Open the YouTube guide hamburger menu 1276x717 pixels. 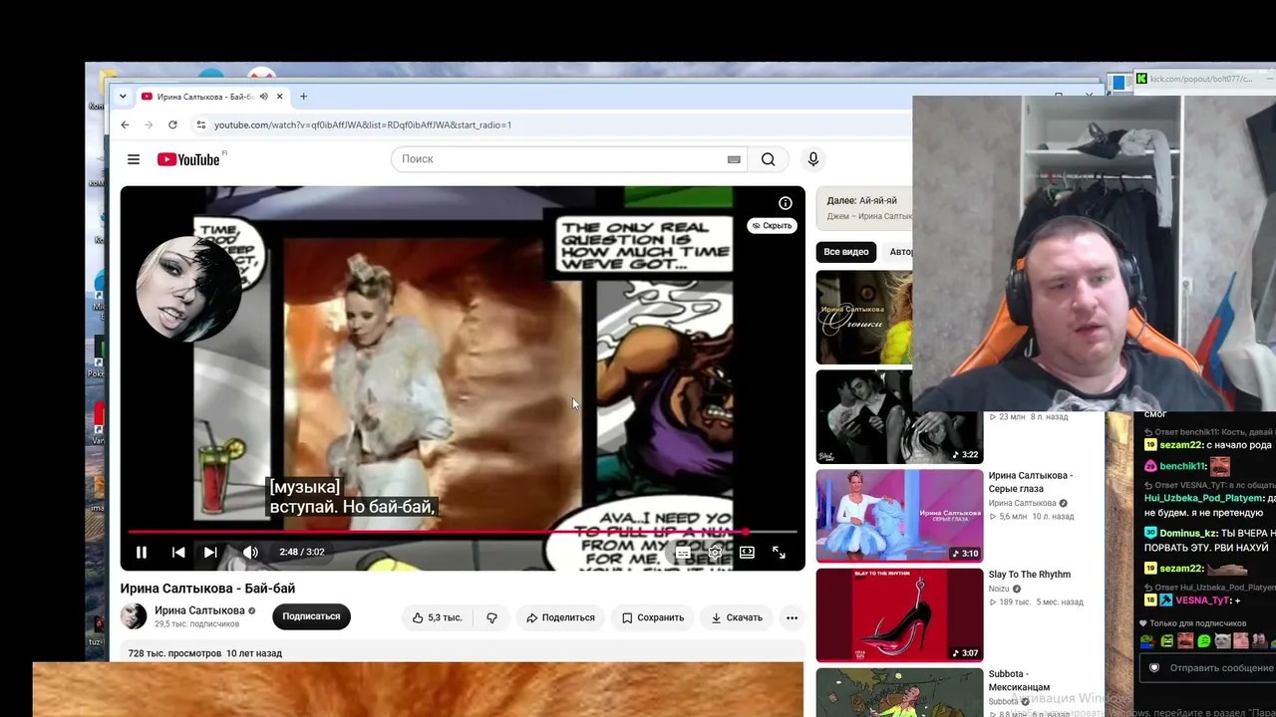coord(134,159)
